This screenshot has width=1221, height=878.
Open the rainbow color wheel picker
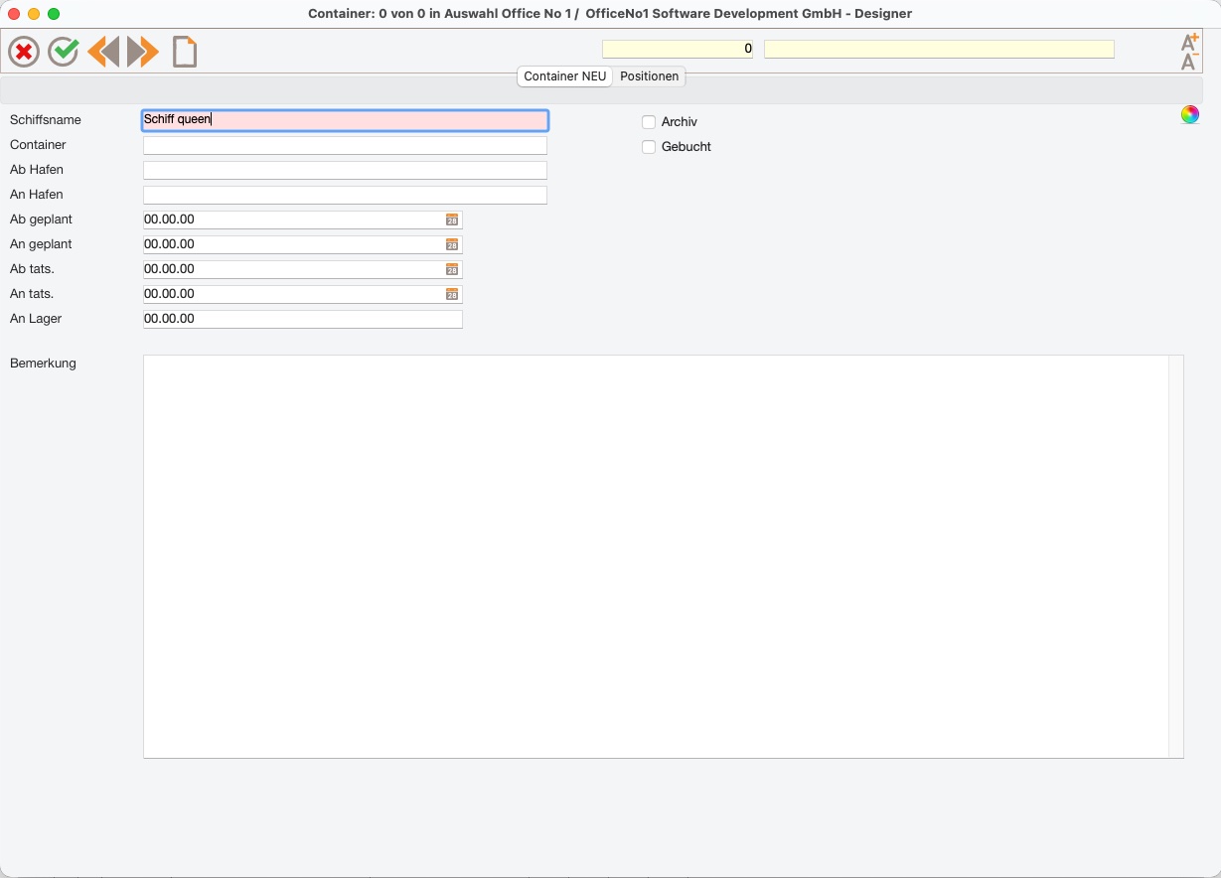1190,114
